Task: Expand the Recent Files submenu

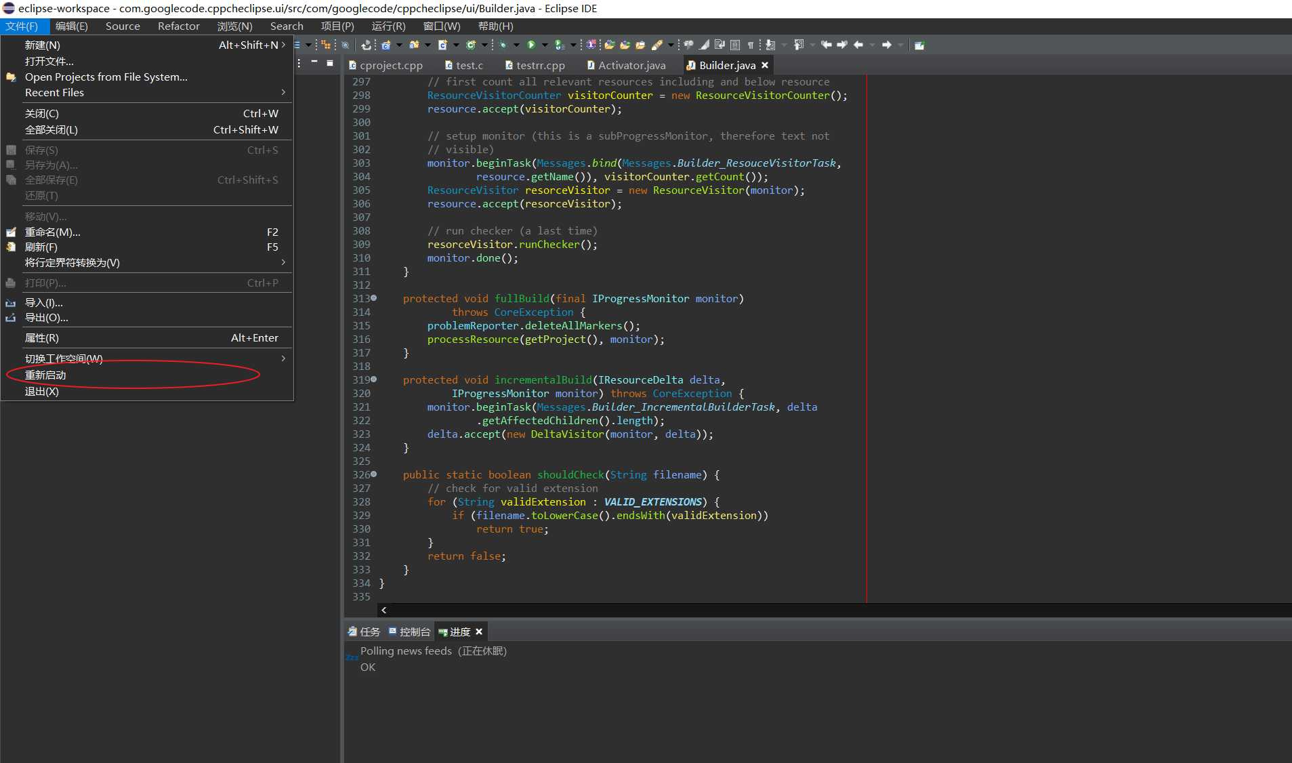Action: tap(147, 92)
